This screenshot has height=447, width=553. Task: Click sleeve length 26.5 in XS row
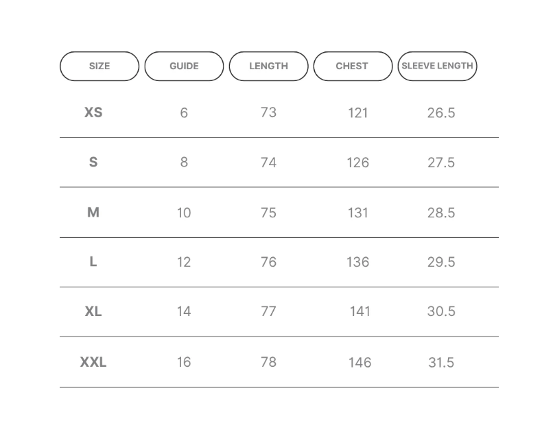pyautogui.click(x=441, y=113)
